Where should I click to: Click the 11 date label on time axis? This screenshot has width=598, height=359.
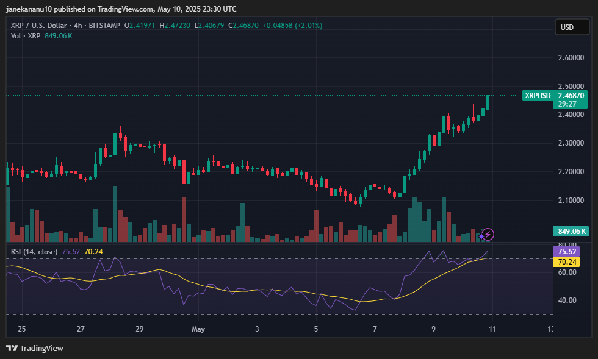click(x=492, y=329)
